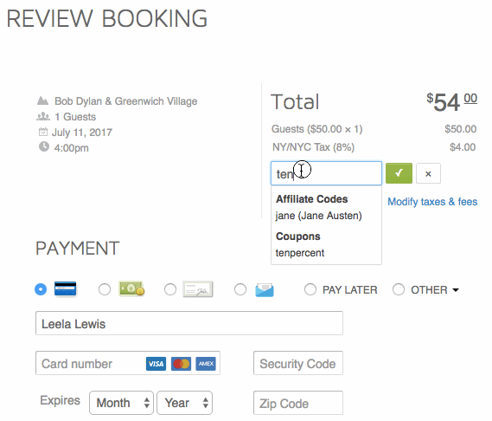
Task: Click the Security Code field
Action: click(x=298, y=363)
